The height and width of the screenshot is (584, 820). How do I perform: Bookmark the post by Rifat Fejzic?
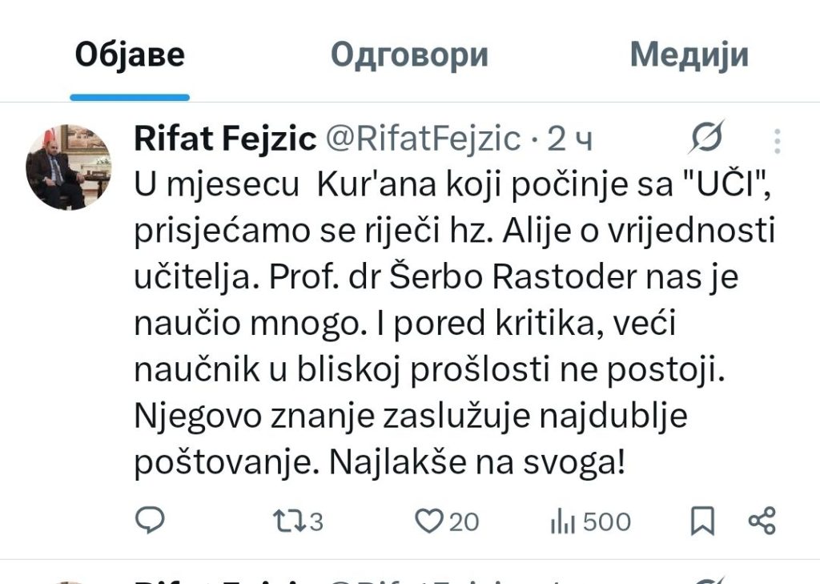(x=702, y=522)
